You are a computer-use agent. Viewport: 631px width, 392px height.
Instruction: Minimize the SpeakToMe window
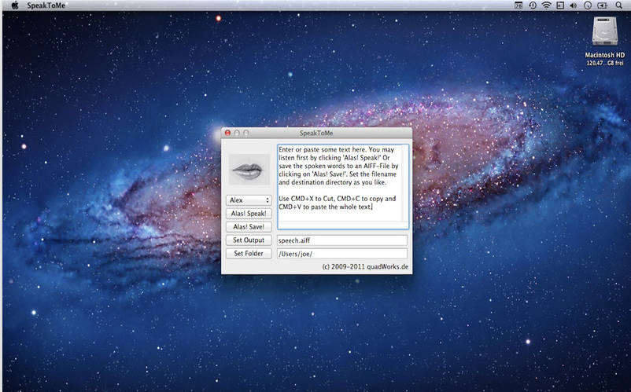237,133
